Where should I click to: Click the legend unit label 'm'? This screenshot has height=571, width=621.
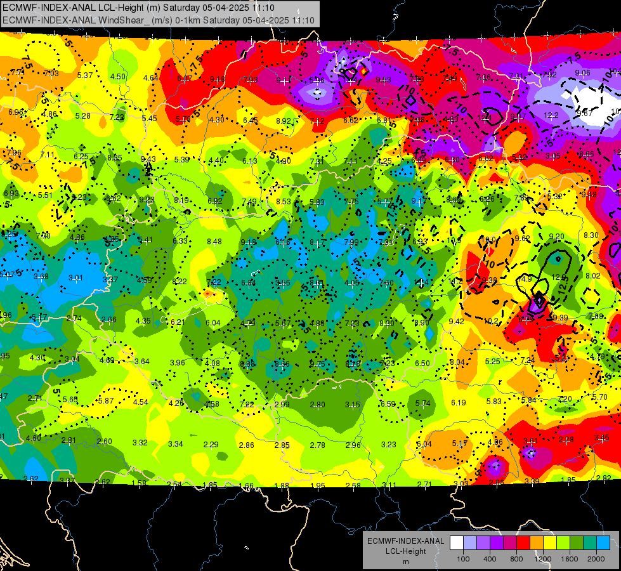(406, 561)
